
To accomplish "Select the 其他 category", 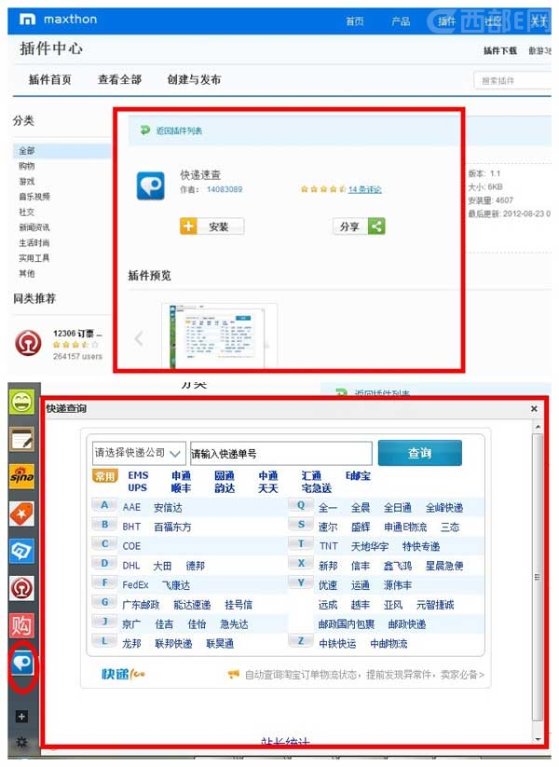I will (x=27, y=273).
